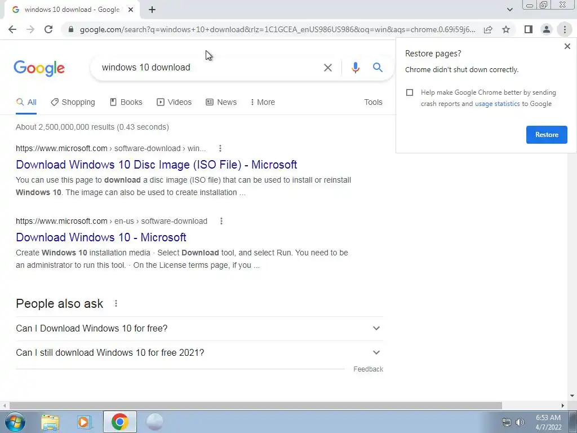The image size is (577, 433).
Task: Click the horizontal scrollbar thumb
Action: click(x=256, y=406)
